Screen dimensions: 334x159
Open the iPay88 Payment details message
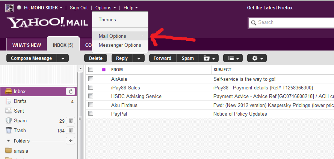coord(263,88)
